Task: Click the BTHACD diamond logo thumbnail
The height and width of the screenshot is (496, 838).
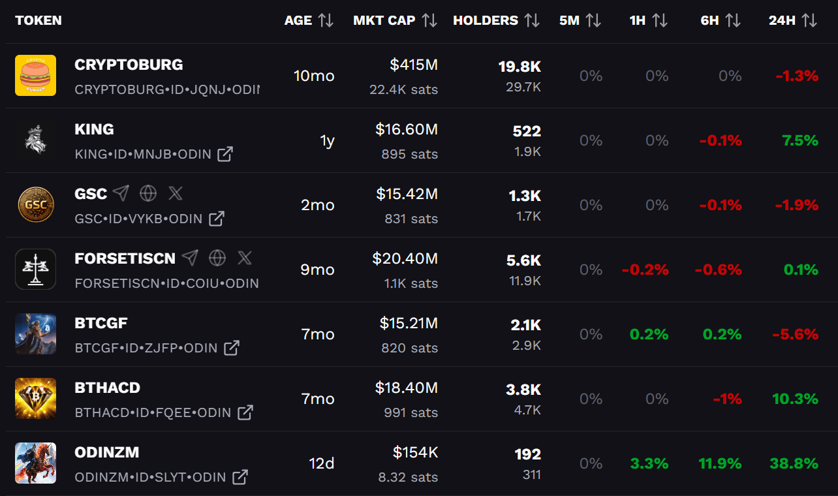Action: pyautogui.click(x=36, y=399)
